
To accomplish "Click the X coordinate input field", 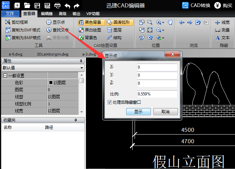I will [x=157, y=67].
